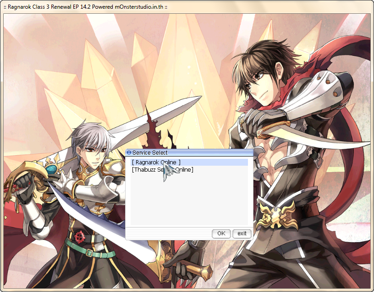Screen dimensions: 374x292
Task: Click the blue icon beside Service Select title
Action: [129, 152]
